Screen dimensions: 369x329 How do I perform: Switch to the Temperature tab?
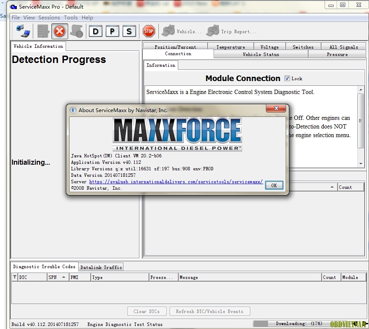230,47
